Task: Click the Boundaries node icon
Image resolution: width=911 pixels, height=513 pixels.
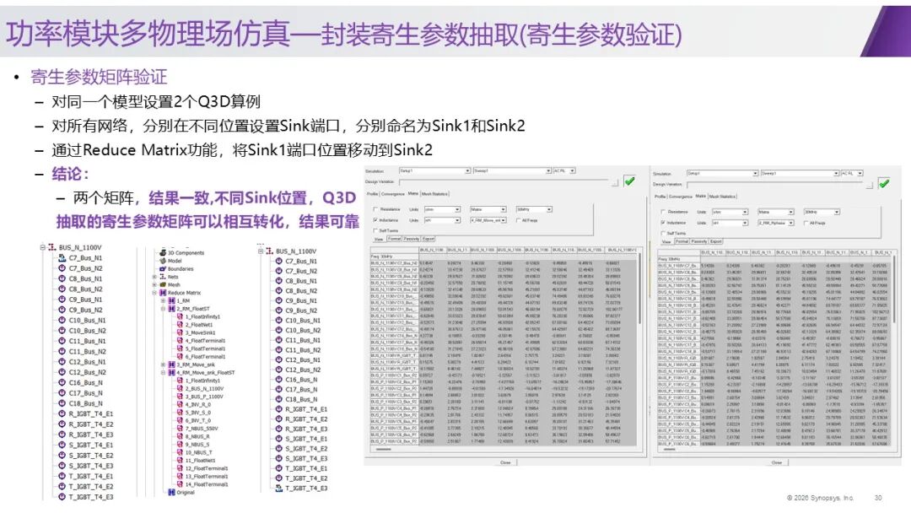Action: (163, 269)
